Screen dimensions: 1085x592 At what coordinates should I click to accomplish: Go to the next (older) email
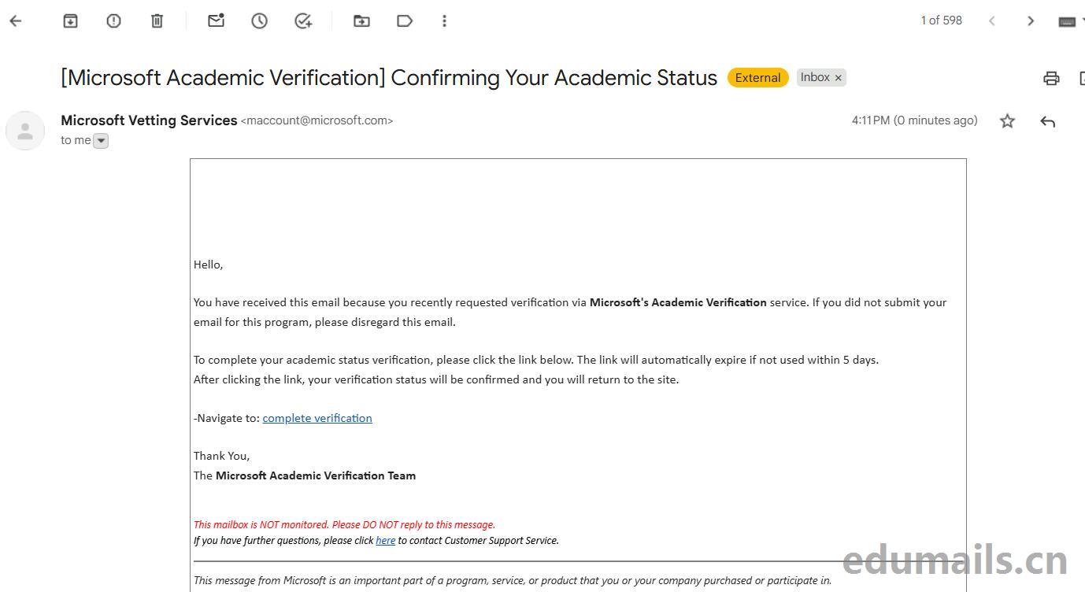pos(1031,21)
